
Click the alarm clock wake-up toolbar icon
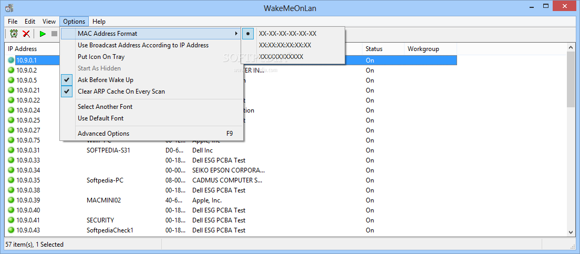click(14, 34)
